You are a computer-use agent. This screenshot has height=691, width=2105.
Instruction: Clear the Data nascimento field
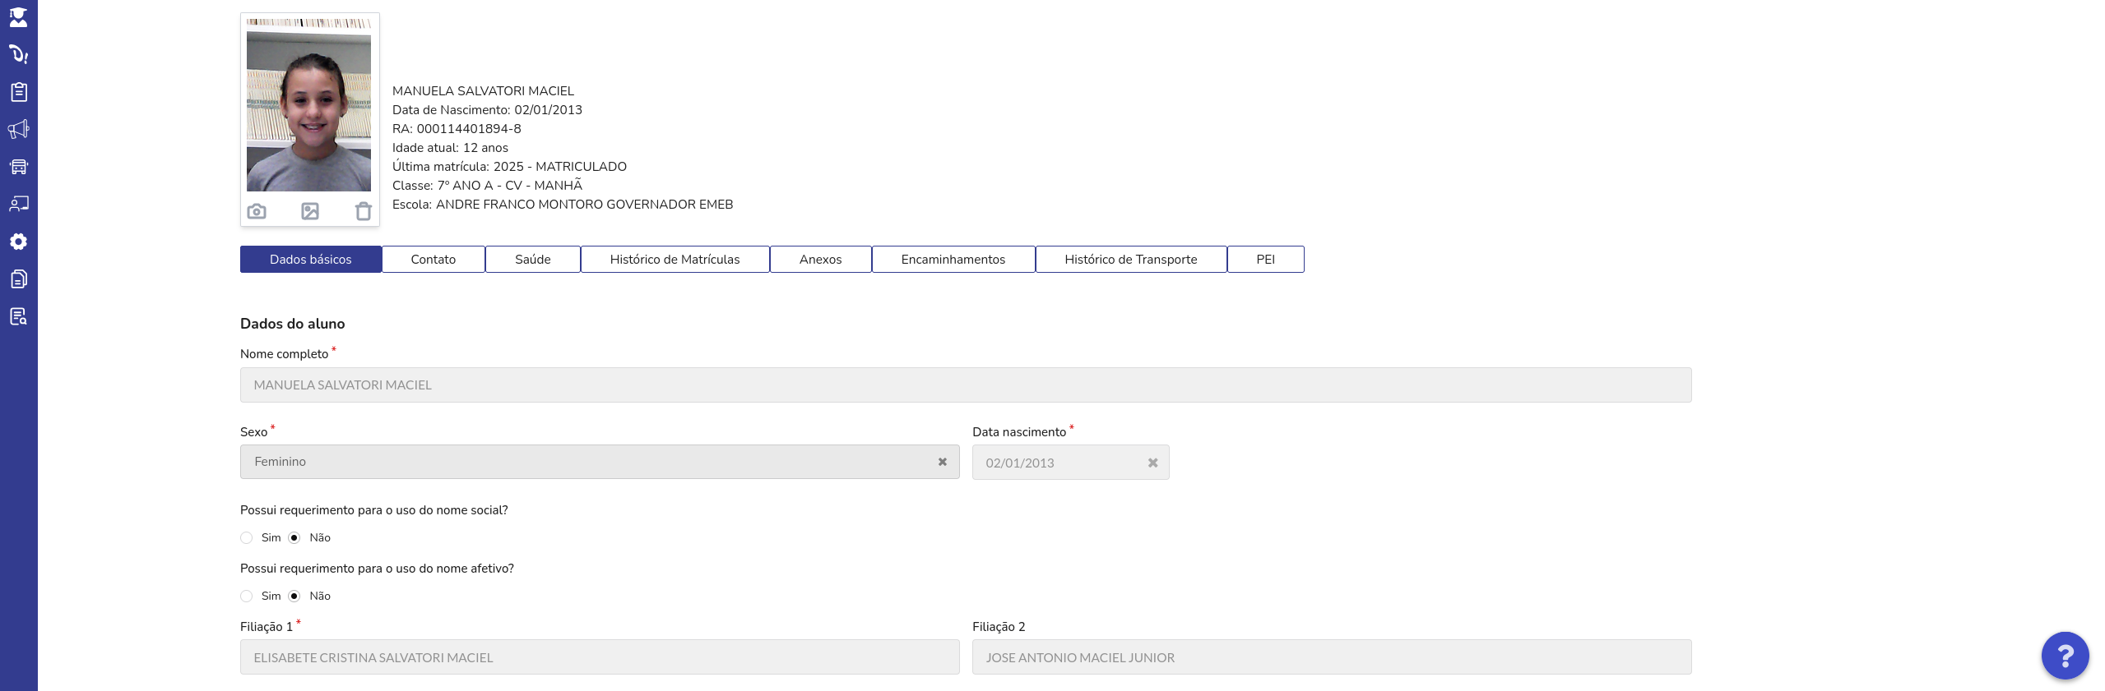[x=1153, y=463]
